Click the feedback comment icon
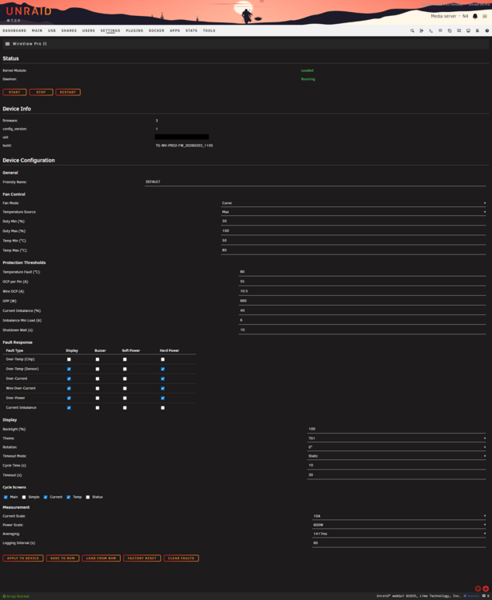Viewport: 492px width, 600px height. coord(458,30)
